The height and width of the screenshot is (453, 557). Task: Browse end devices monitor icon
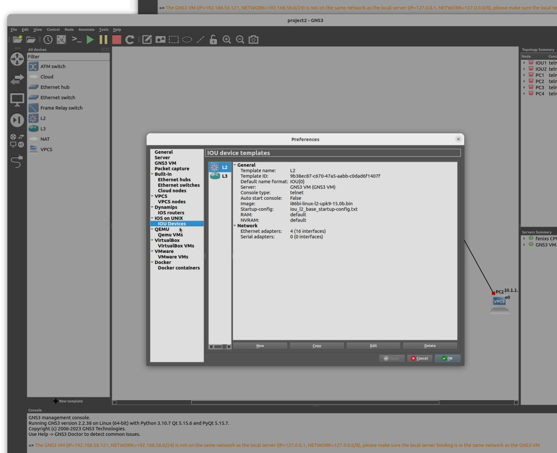[17, 100]
